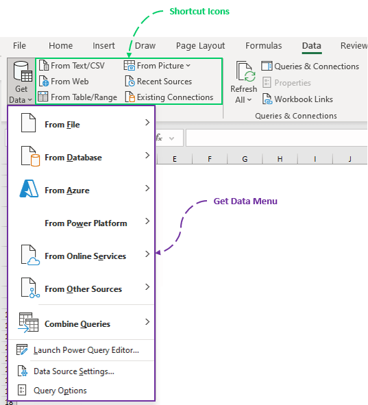This screenshot has height=405, width=368.
Task: Expand the From Database submenu chevron
Action: click(147, 156)
